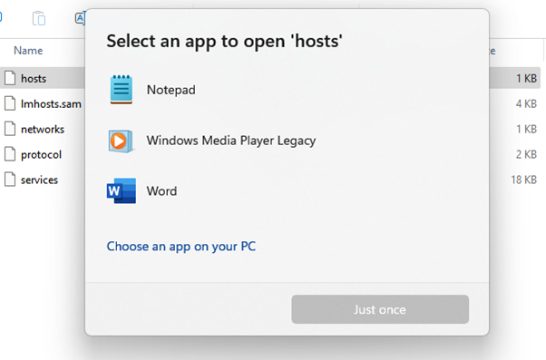Select the protocol file name

(41, 155)
